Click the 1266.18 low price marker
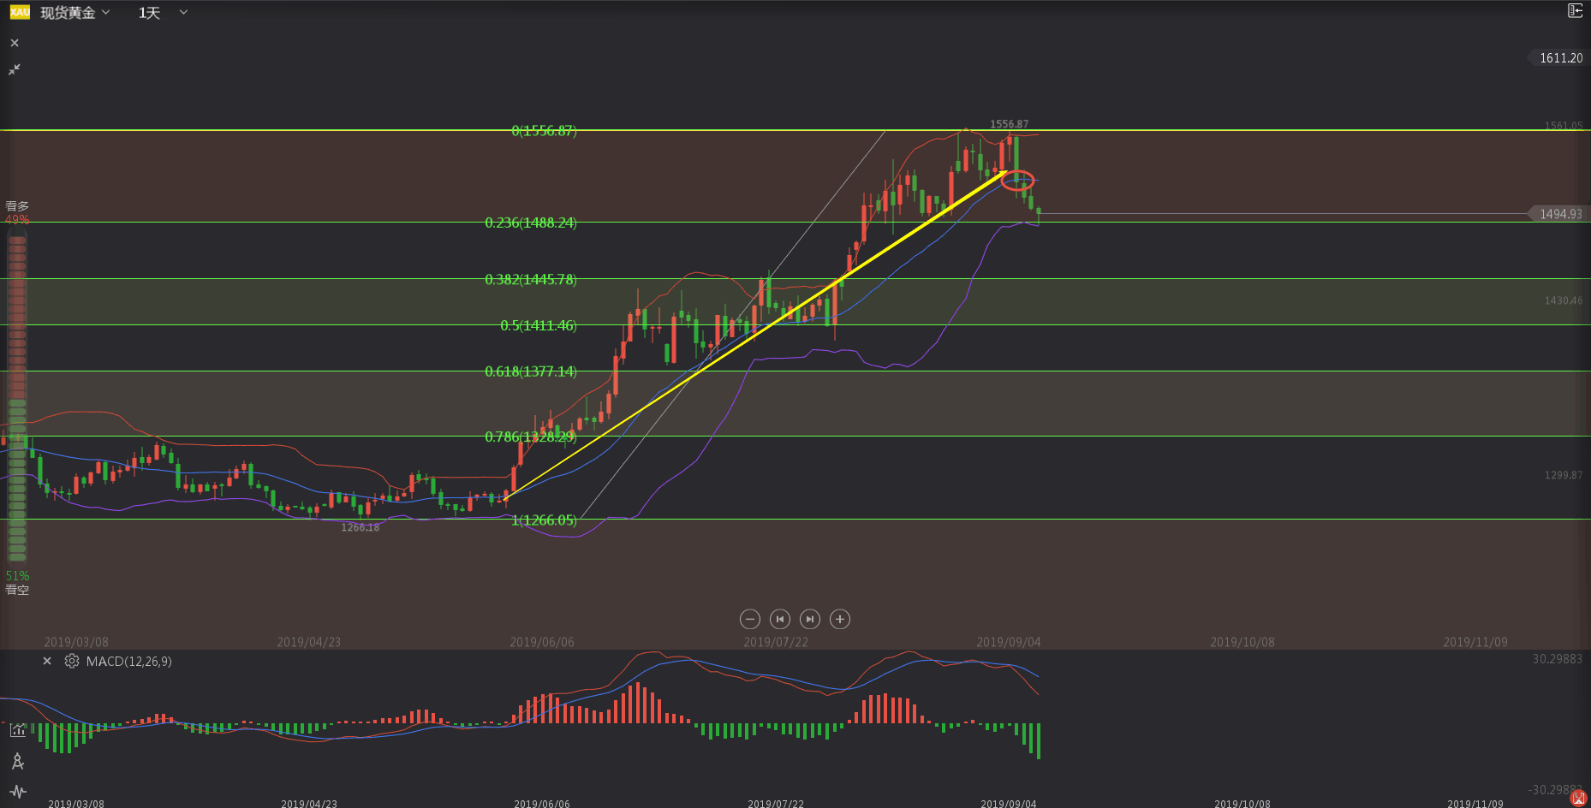This screenshot has width=1591, height=808. pyautogui.click(x=361, y=527)
